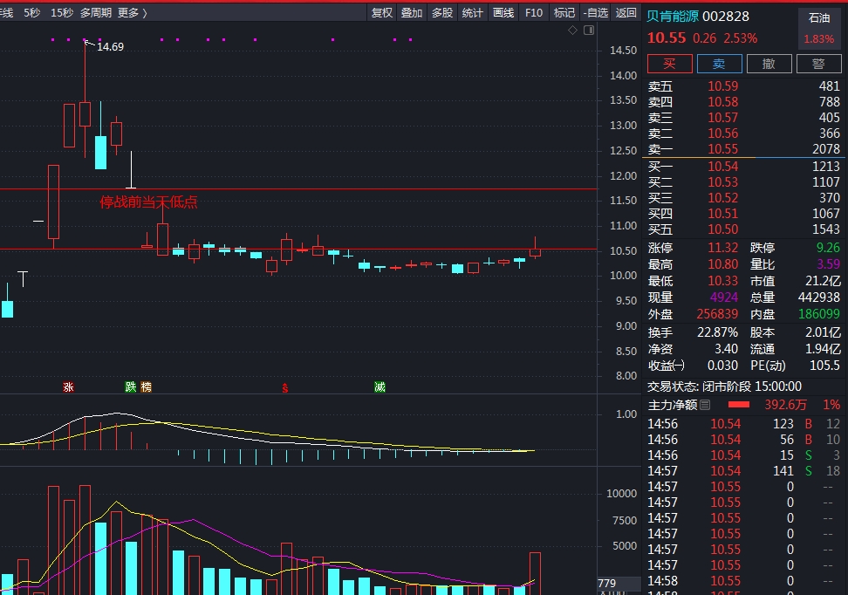Select the 15秒 period tab
This screenshot has width=848, height=595.
(62, 12)
